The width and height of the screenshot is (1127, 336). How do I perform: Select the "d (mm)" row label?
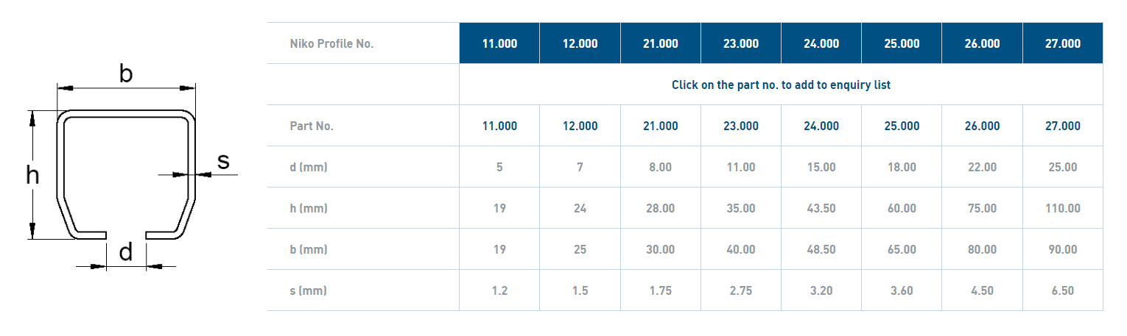(309, 167)
